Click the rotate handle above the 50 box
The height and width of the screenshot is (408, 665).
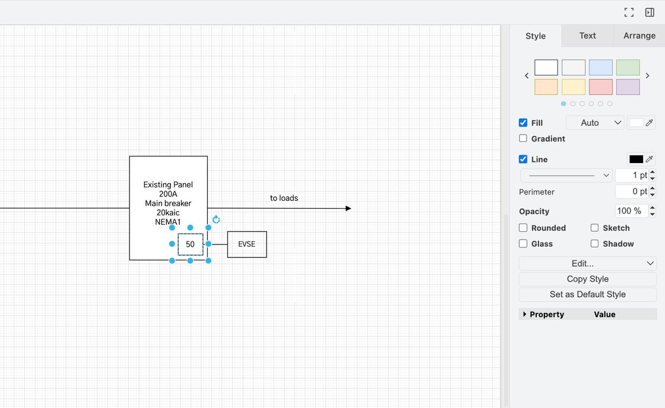pos(216,219)
